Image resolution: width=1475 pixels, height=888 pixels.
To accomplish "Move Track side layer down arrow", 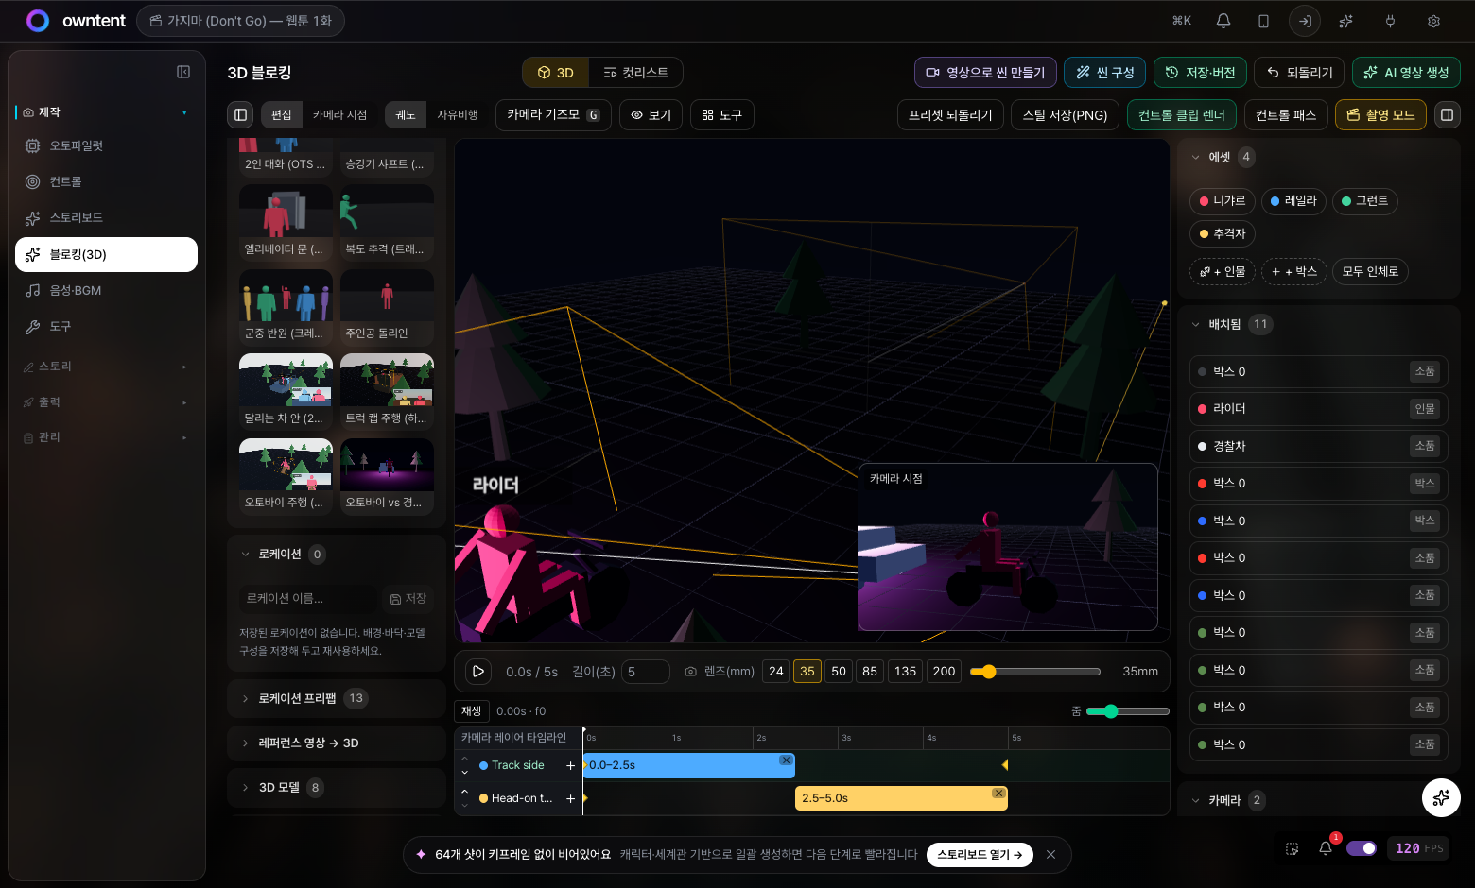I will click(x=464, y=772).
